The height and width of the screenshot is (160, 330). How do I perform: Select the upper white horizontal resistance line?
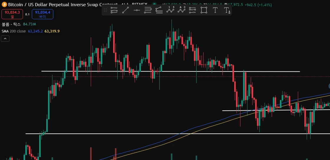pyautogui.click(x=171, y=71)
